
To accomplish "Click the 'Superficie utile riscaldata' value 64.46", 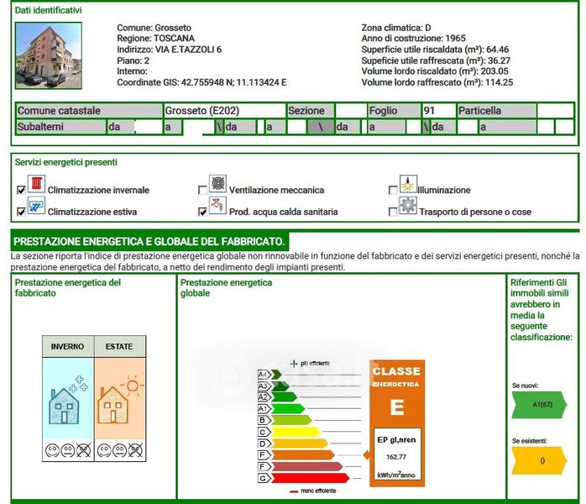I will point(497,50).
